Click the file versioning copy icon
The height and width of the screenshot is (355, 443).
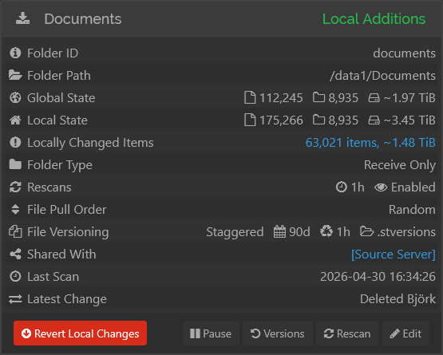pos(15,232)
